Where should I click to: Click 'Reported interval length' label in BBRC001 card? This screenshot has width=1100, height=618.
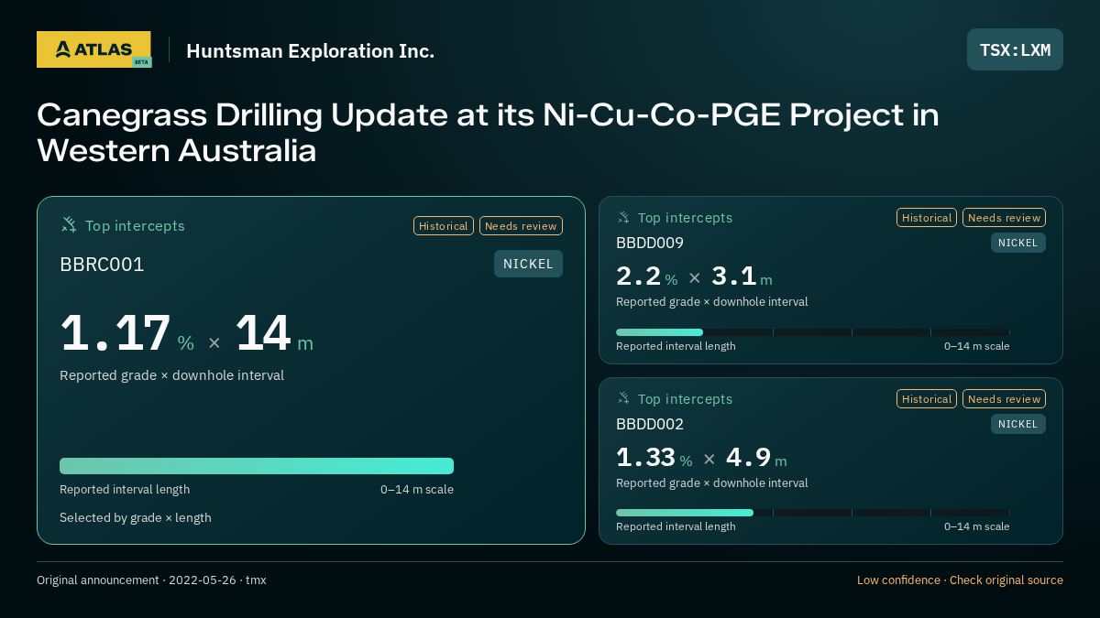(125, 490)
